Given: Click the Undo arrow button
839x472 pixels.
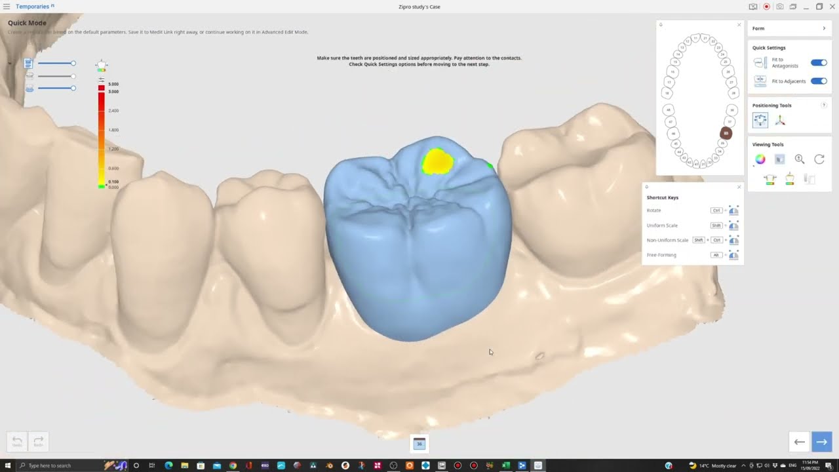Looking at the screenshot, I should (x=17, y=441).
